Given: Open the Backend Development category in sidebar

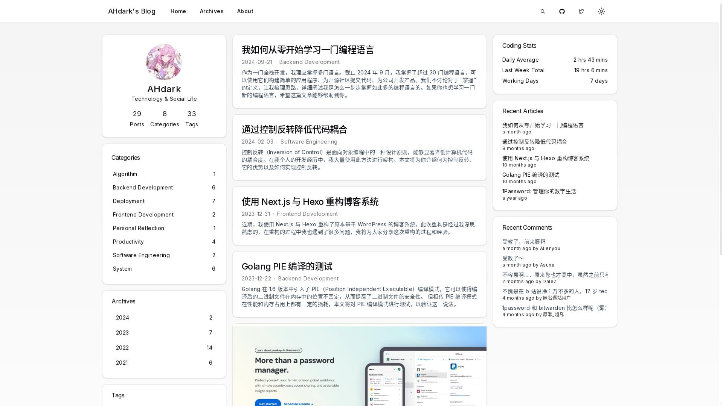Looking at the screenshot, I should pos(143,188).
